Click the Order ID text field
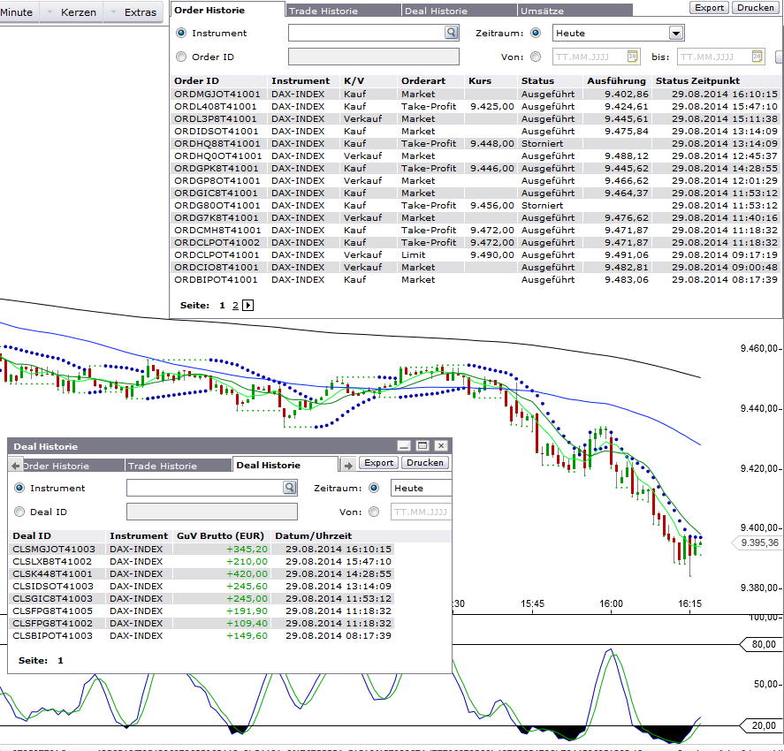The width and height of the screenshot is (784, 751). pos(374,57)
